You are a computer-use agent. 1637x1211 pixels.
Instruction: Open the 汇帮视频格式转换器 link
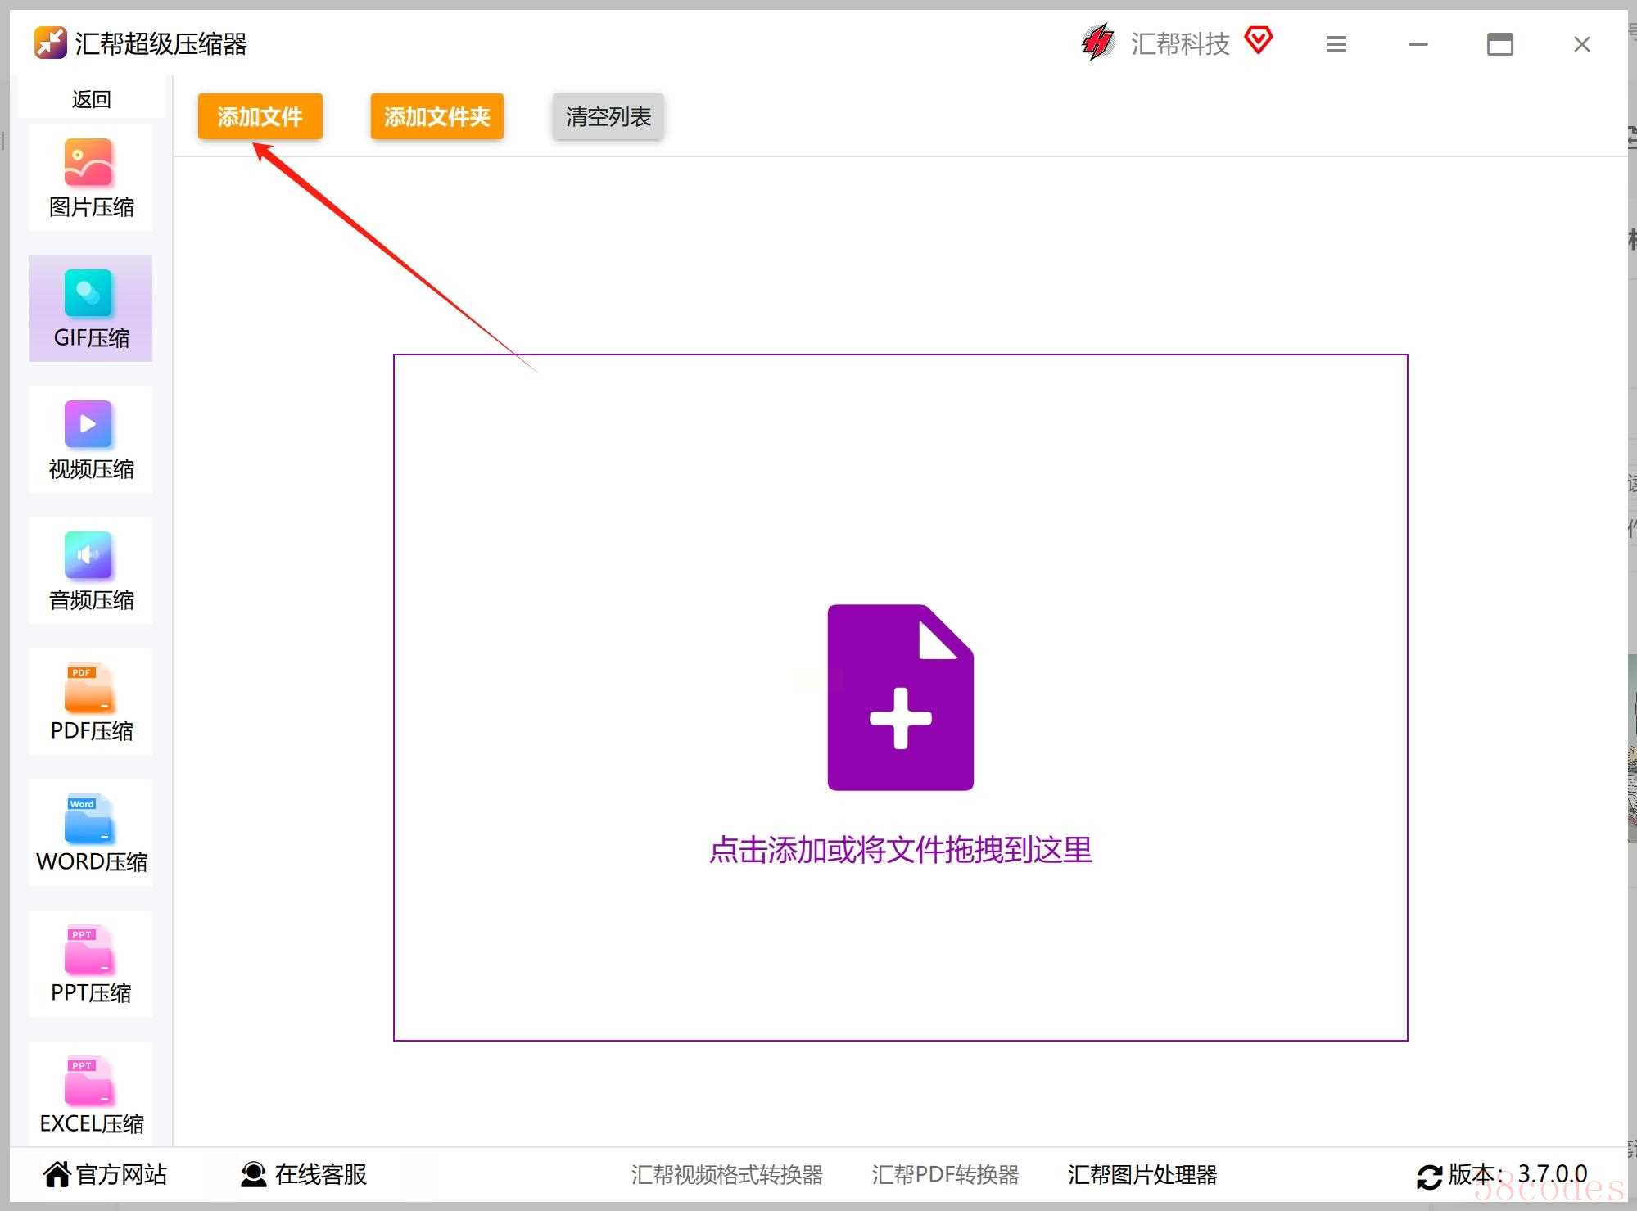(727, 1175)
